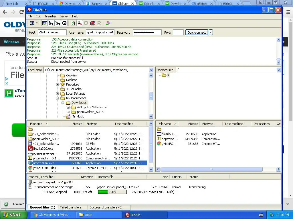
Task: Open Site Manager dropdown arrow
Action: point(37,23)
